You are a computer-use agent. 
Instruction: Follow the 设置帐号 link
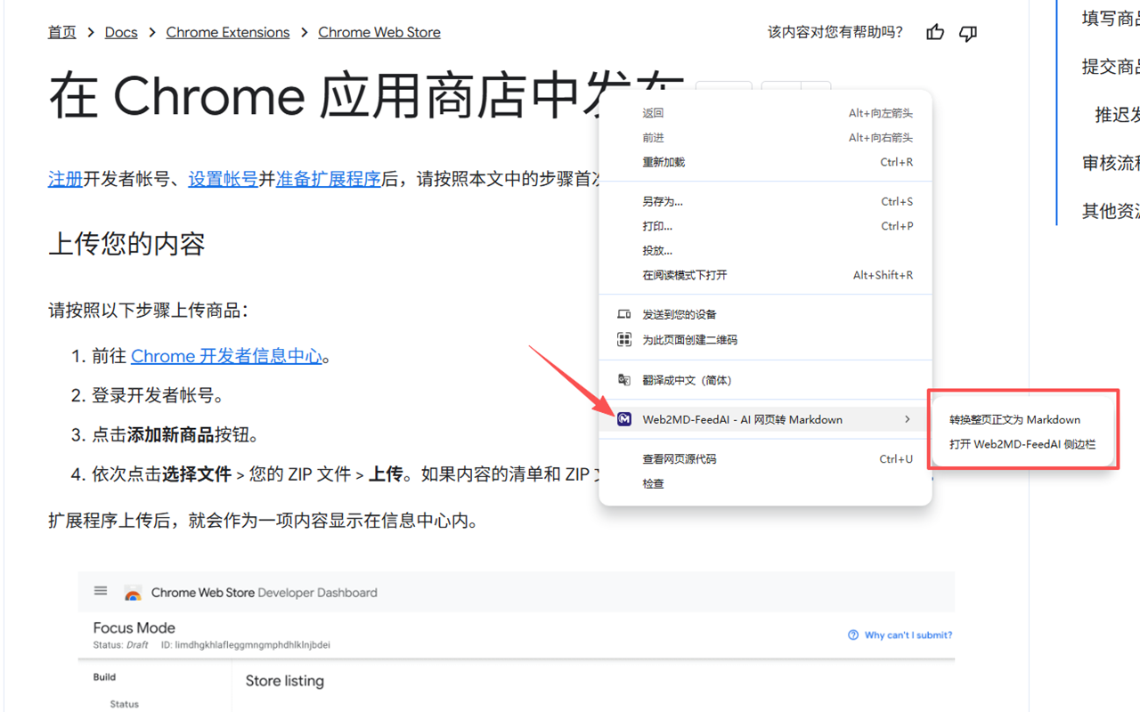223,179
